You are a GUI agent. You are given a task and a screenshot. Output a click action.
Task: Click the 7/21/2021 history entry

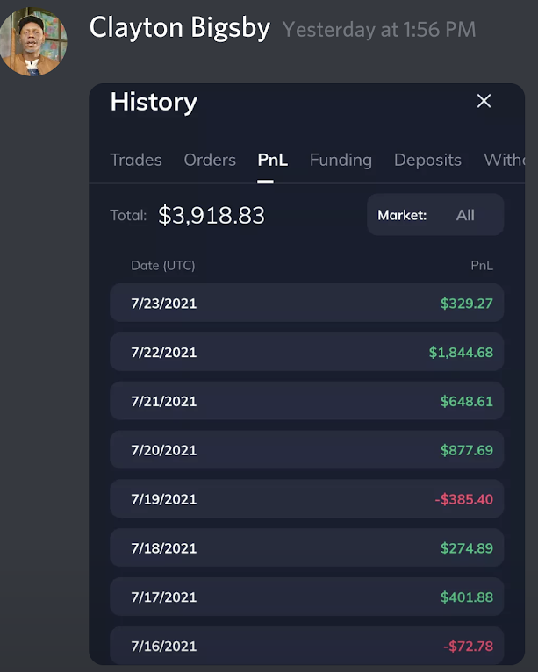(306, 401)
